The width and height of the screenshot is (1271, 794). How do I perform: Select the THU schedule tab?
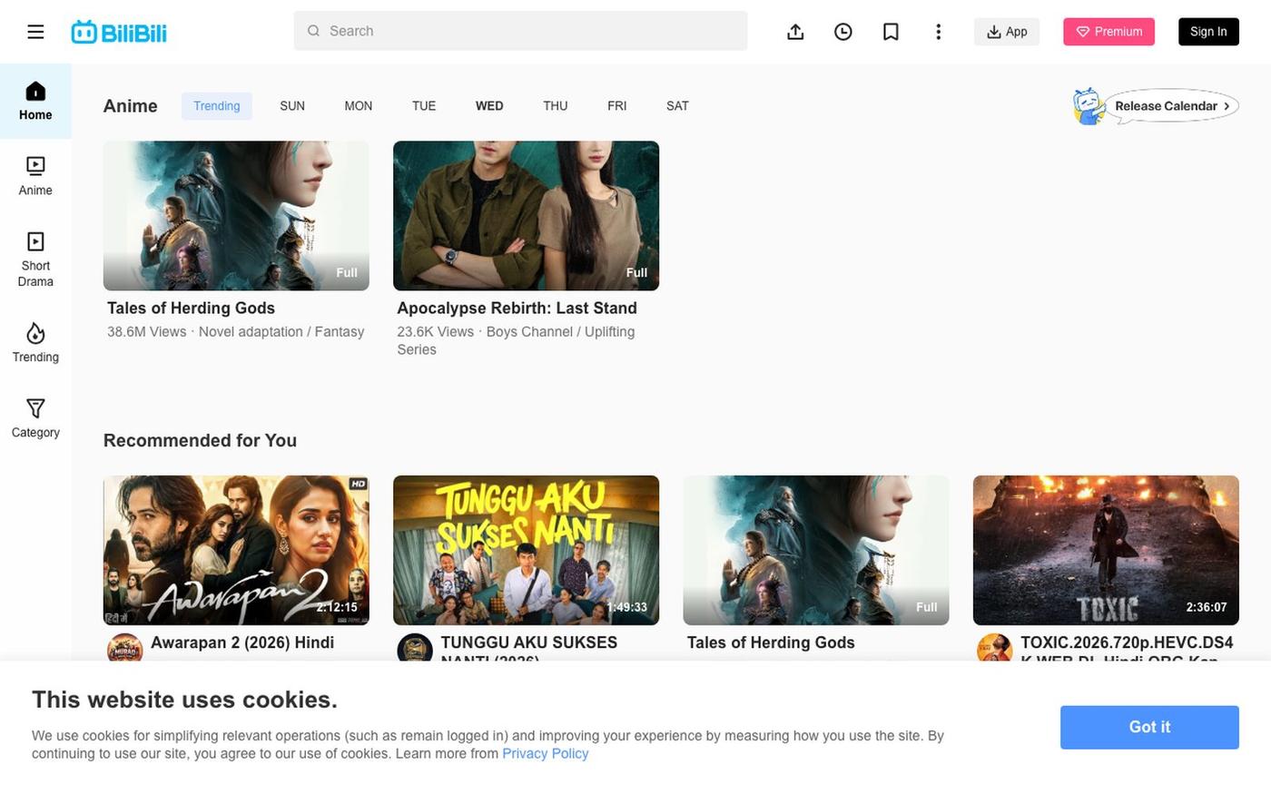(x=556, y=106)
